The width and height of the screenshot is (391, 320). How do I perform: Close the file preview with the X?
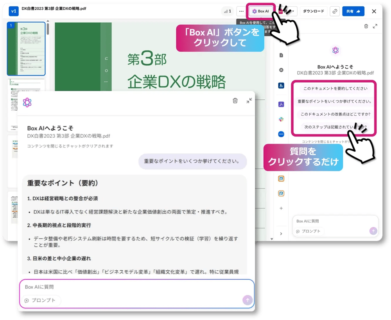(374, 11)
